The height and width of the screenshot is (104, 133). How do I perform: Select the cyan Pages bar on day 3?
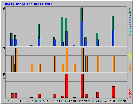coord(16,45)
